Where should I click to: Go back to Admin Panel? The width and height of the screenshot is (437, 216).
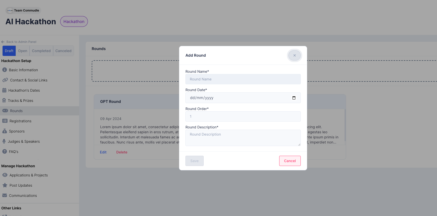pyautogui.click(x=21, y=42)
